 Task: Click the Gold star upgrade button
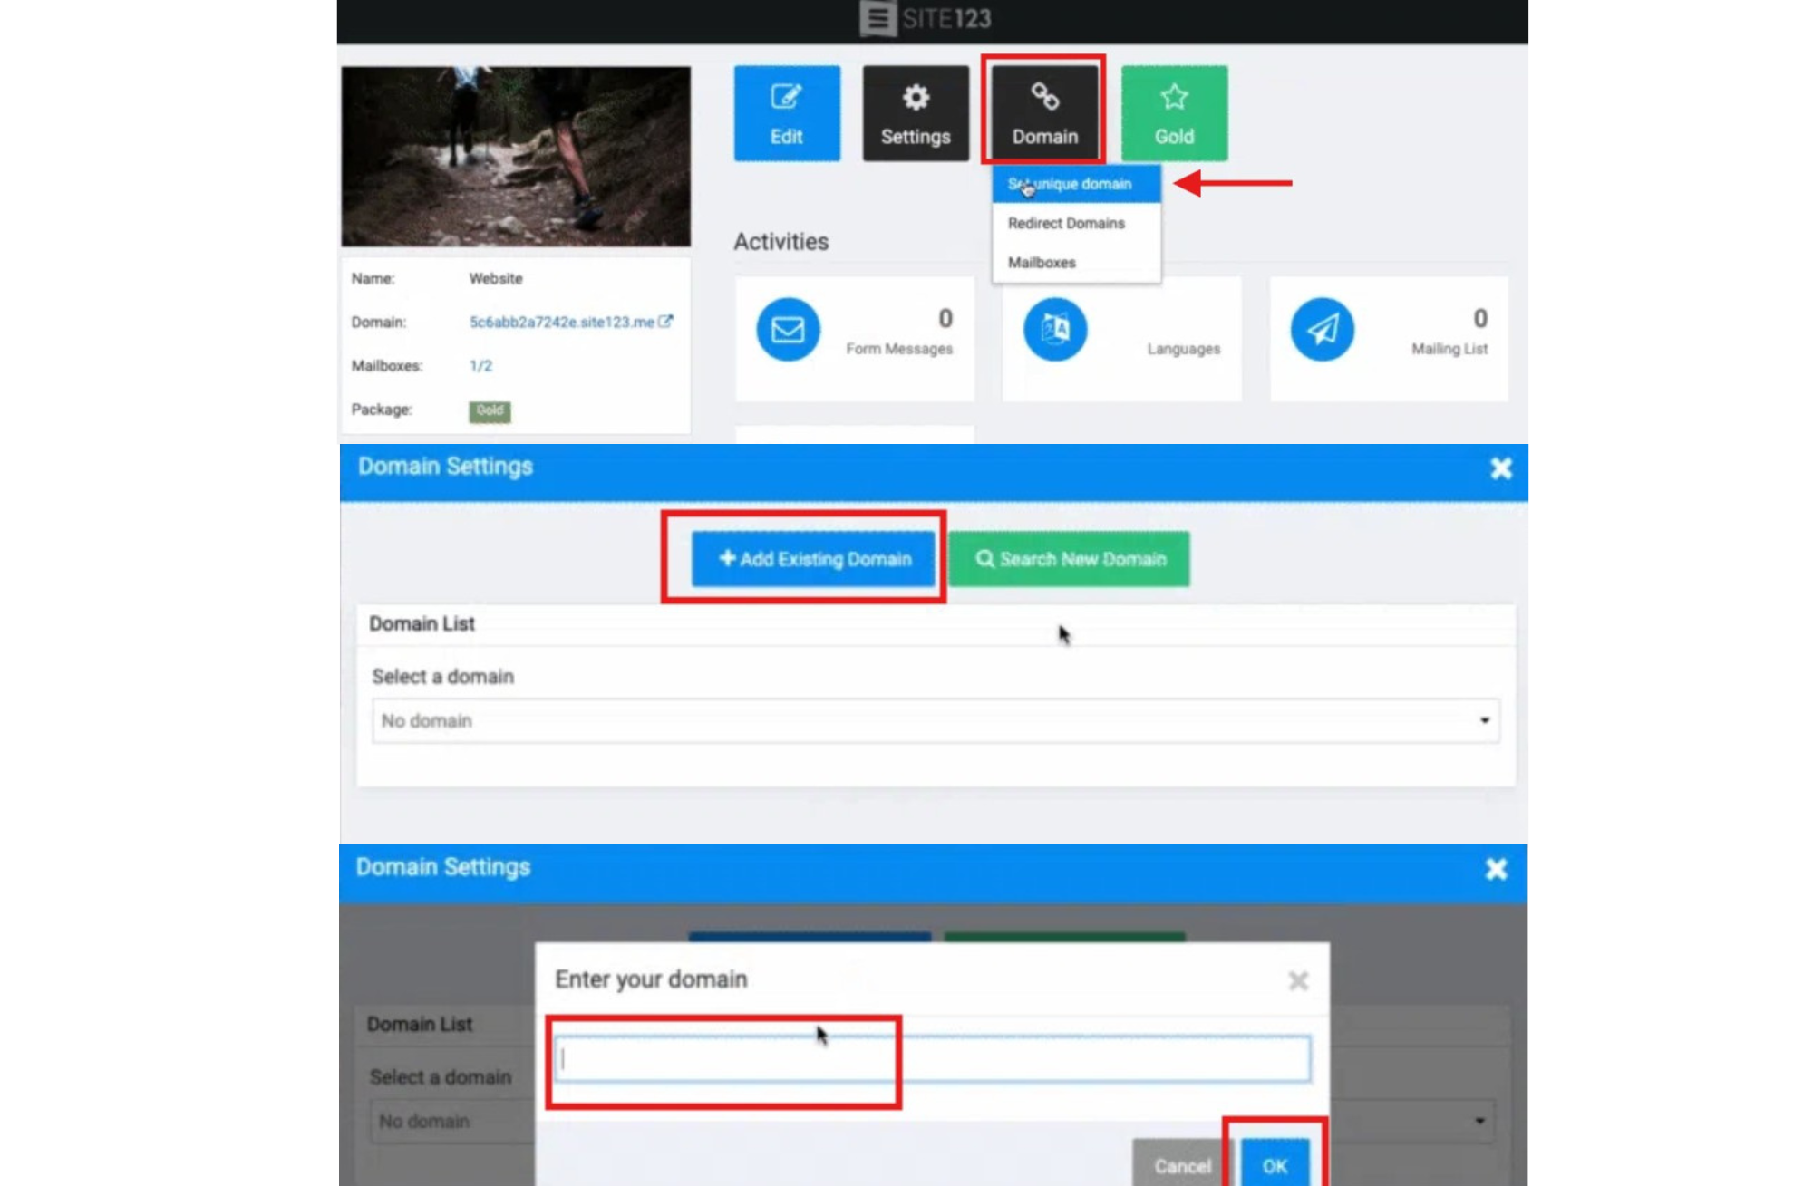pos(1174,113)
